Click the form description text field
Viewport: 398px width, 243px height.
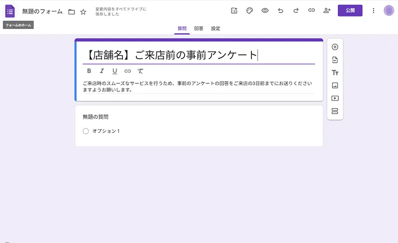pos(197,86)
